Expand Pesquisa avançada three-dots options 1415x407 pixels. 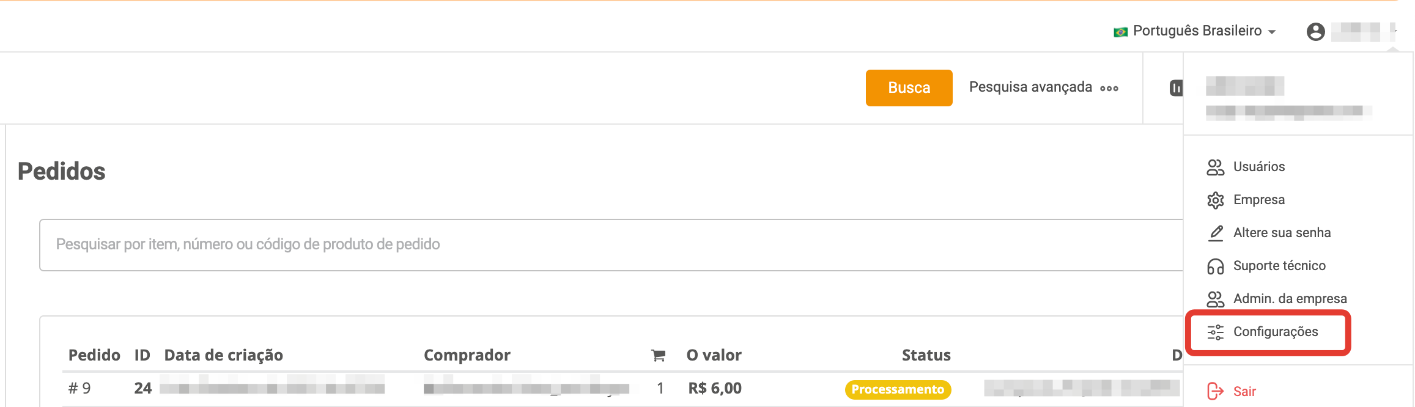[x=1109, y=89]
